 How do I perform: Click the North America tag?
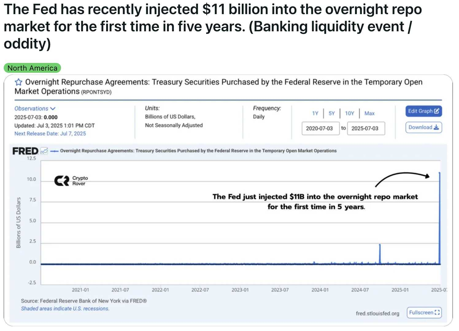click(x=32, y=68)
